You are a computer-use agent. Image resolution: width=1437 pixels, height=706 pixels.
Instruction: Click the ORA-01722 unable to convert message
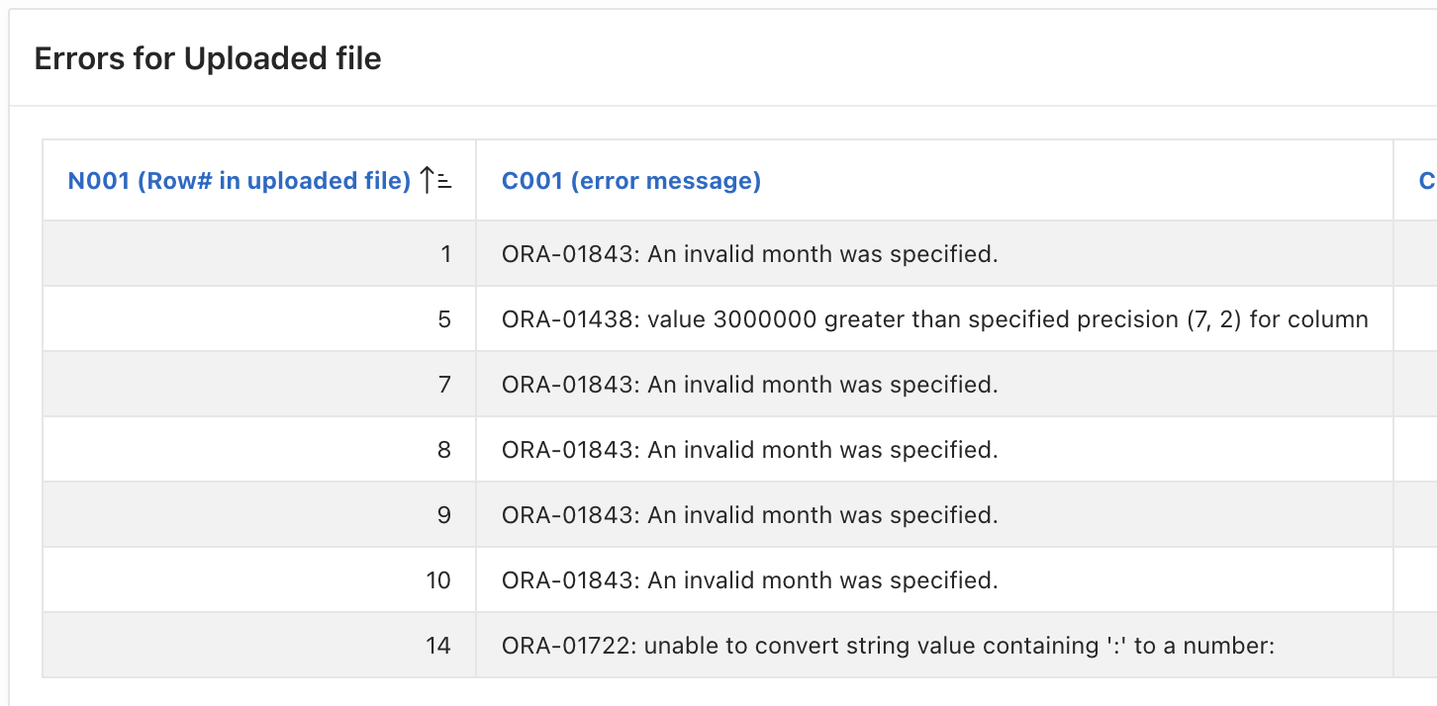tap(888, 646)
